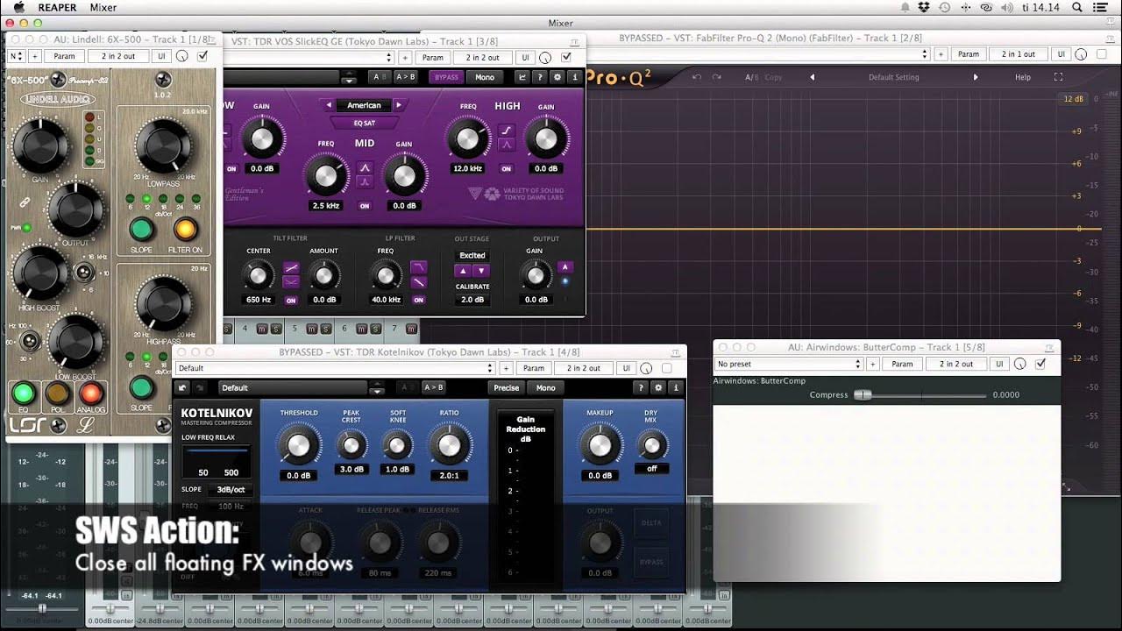Screen dimensions: 1122x631
Task: Select steep LP filter slope icon
Action: coord(419,266)
